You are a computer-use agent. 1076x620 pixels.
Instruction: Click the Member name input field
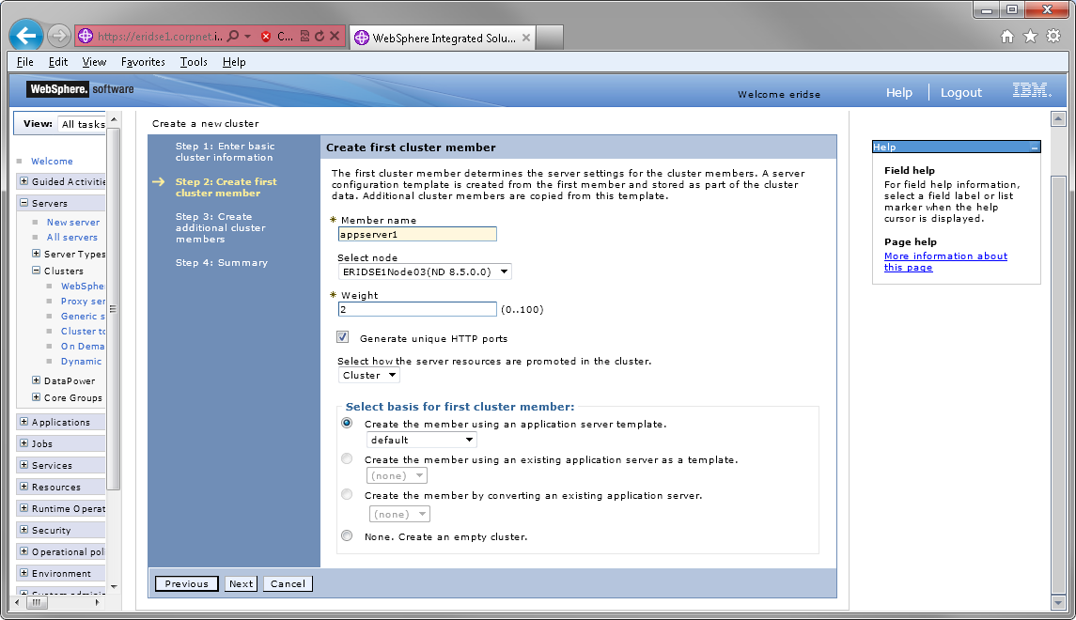click(x=417, y=234)
